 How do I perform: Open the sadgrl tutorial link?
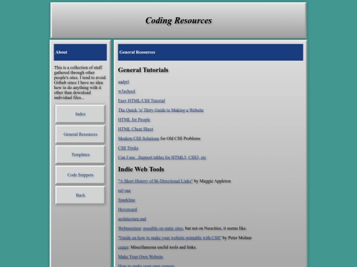pos(124,82)
